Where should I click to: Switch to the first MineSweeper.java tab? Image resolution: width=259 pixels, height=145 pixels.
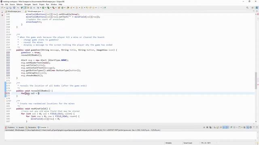click(x=13, y=11)
